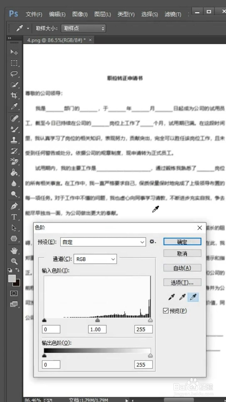
Task: Open the 编辑(E) menu
Action: tap(57, 14)
